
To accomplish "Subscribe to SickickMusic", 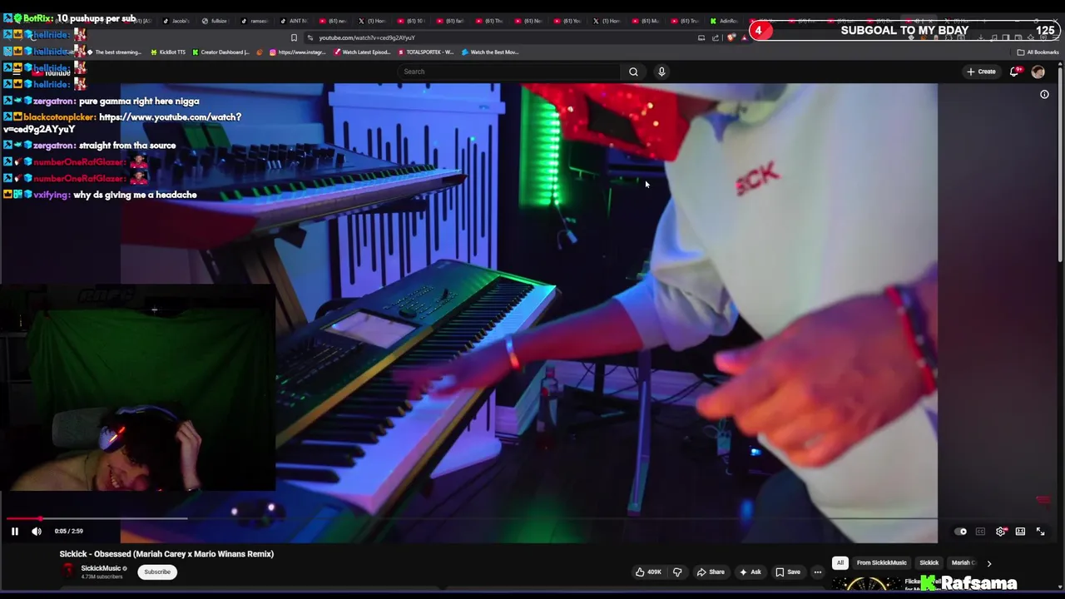I will pyautogui.click(x=157, y=572).
